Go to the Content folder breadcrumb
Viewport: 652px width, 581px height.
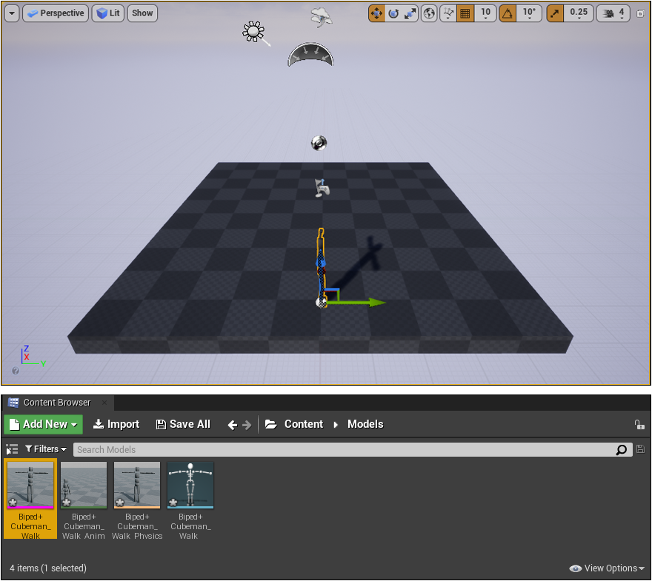tap(304, 424)
